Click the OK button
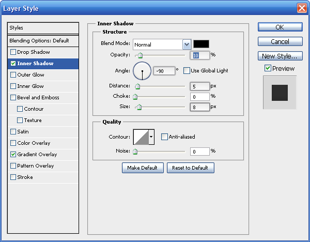 (x=280, y=27)
